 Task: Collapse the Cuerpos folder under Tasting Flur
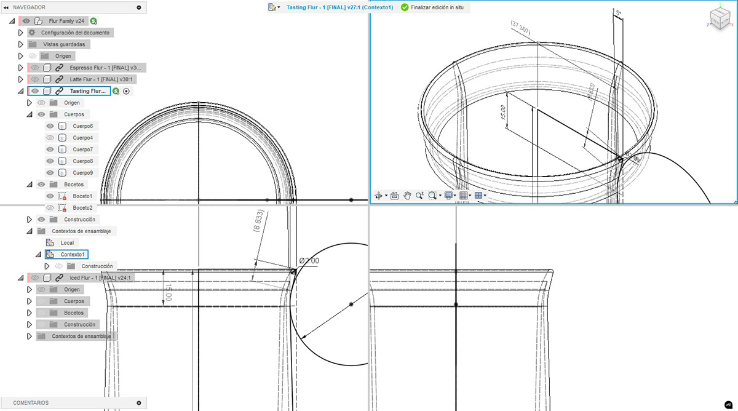point(30,114)
